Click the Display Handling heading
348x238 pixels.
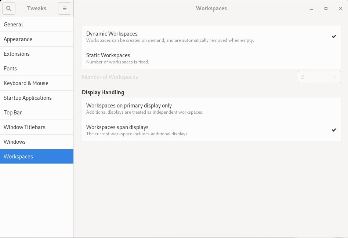tap(103, 92)
